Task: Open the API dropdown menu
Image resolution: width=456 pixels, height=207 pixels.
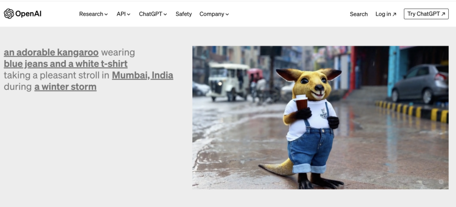Action: (x=123, y=14)
